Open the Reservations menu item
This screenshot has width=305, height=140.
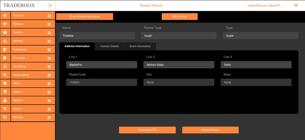[33, 75]
